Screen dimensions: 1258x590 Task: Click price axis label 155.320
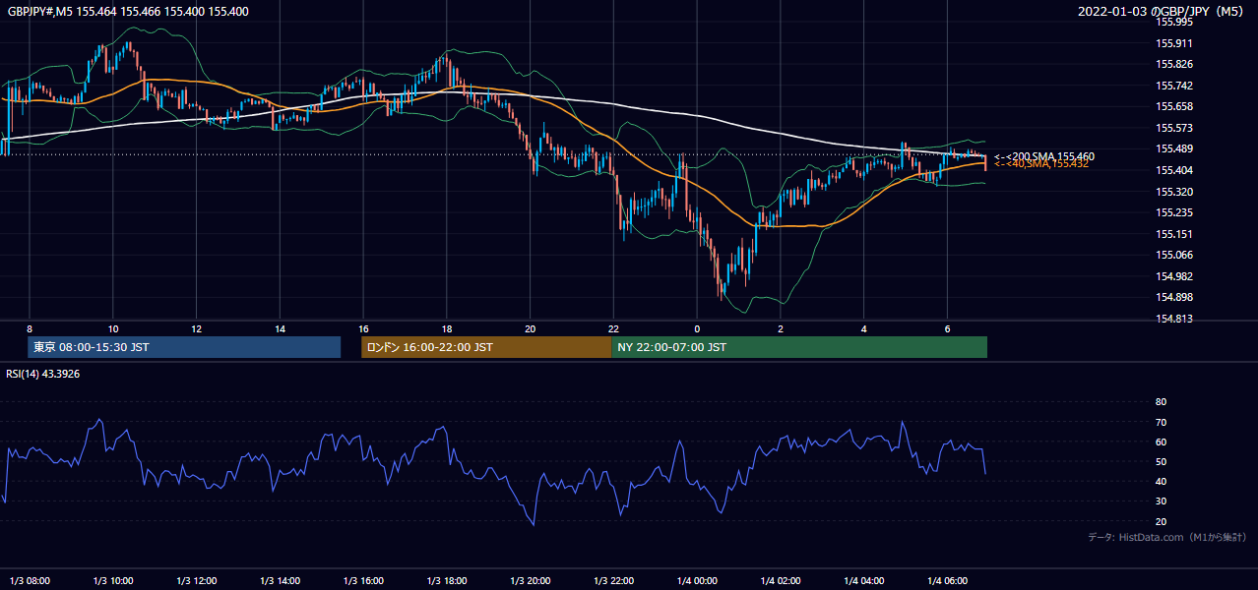pyautogui.click(x=1176, y=192)
